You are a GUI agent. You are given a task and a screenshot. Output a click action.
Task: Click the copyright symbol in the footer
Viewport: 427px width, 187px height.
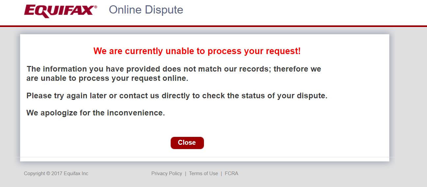(48, 173)
